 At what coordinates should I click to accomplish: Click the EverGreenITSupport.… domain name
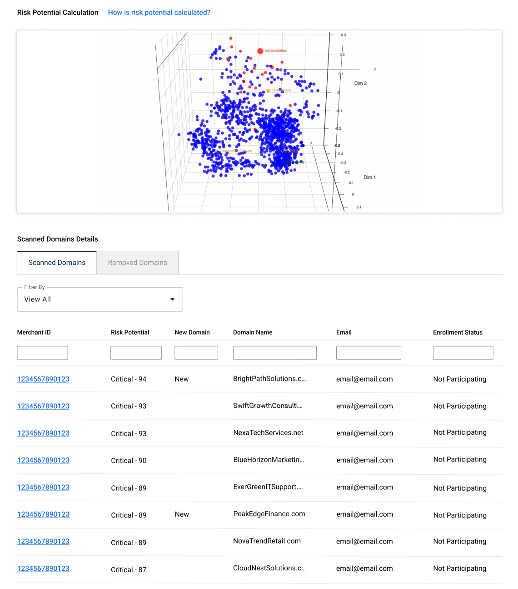point(268,487)
